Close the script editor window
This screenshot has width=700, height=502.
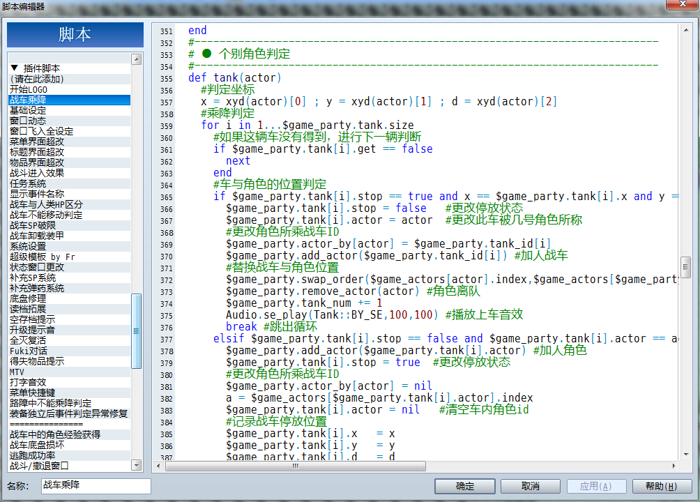click(x=682, y=4)
